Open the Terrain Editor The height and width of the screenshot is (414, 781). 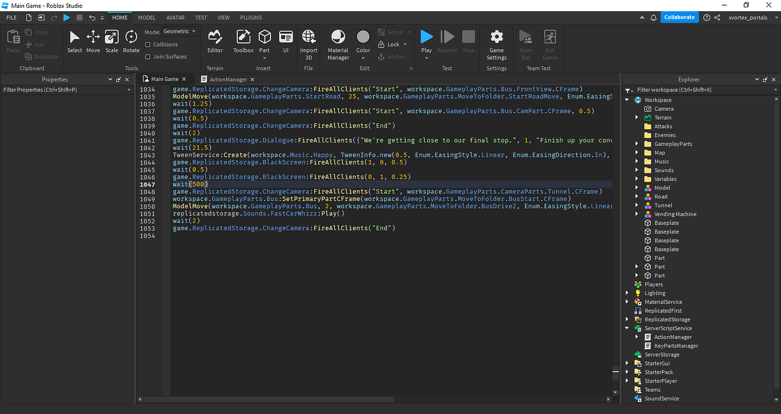(215, 42)
